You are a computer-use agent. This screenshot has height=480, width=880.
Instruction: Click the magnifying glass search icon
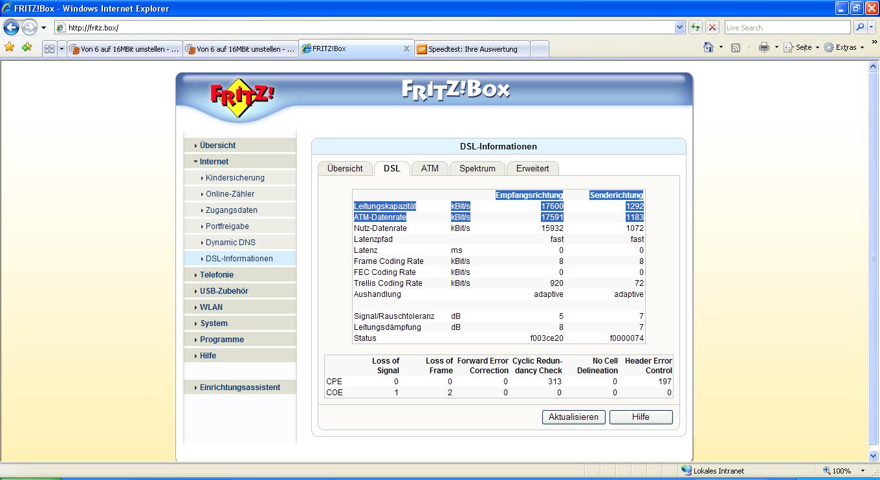coord(859,28)
